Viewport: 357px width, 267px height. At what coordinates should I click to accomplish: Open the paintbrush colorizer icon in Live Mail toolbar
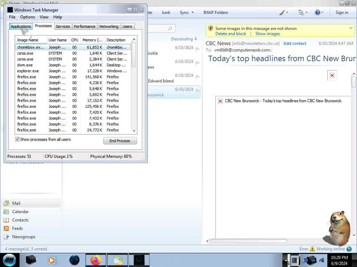pyautogui.click(x=282, y=13)
